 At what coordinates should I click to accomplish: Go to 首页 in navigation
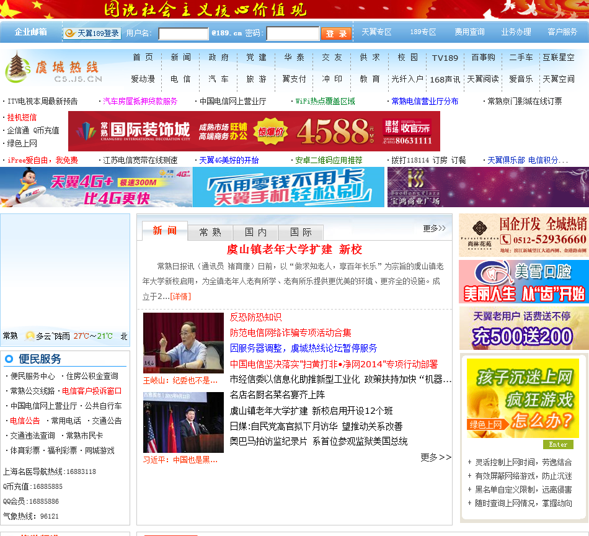(143, 57)
